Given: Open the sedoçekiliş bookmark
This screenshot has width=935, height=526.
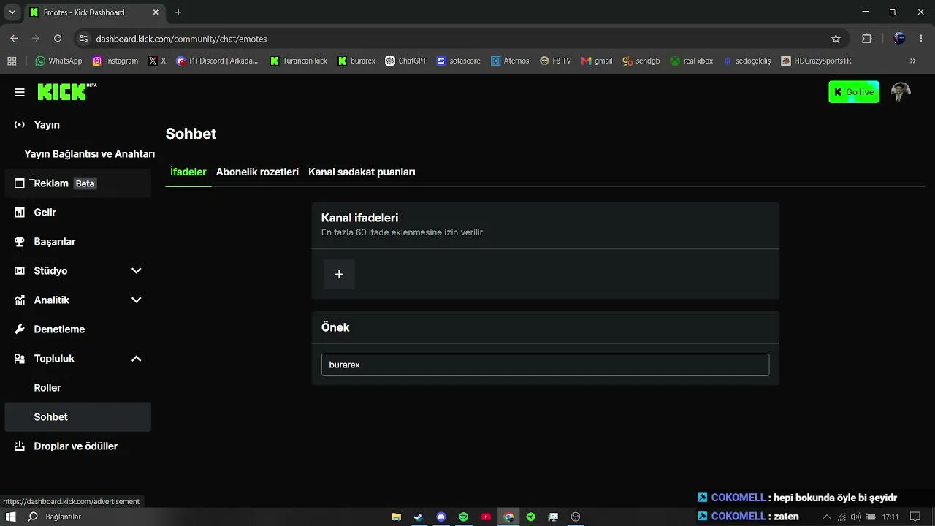Looking at the screenshot, I should pyautogui.click(x=747, y=61).
